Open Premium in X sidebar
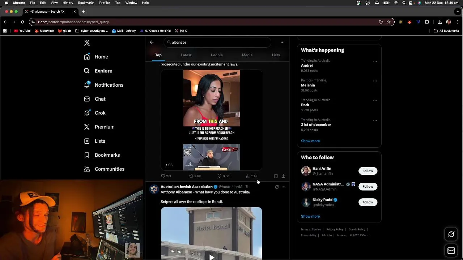The image size is (463, 260). pyautogui.click(x=99, y=127)
